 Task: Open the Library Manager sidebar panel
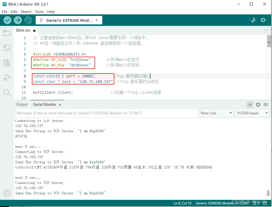pos(7,63)
